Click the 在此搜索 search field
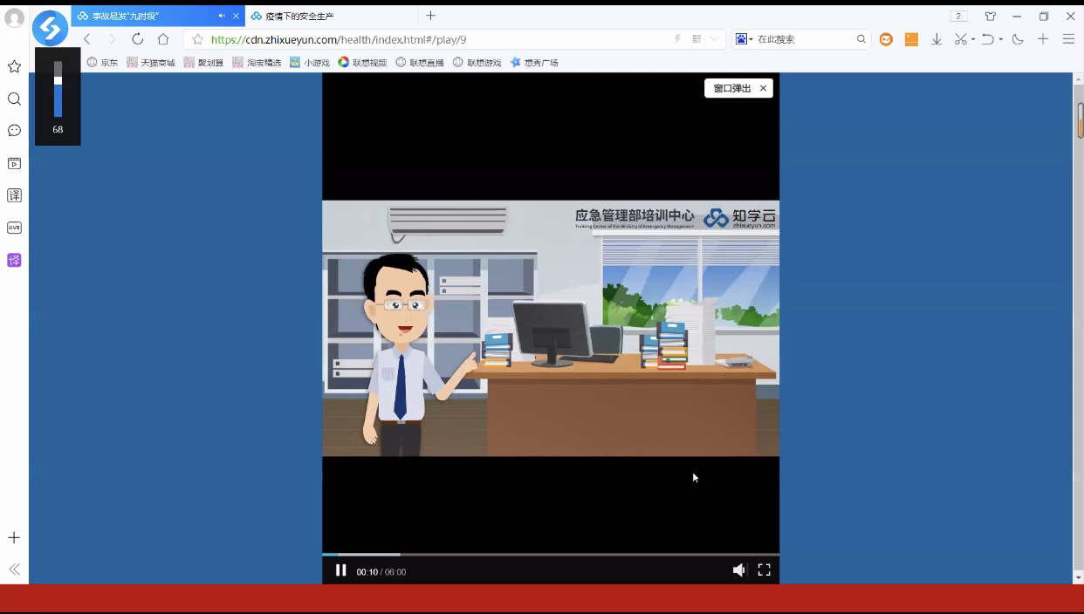The width and height of the screenshot is (1084, 614). [803, 39]
